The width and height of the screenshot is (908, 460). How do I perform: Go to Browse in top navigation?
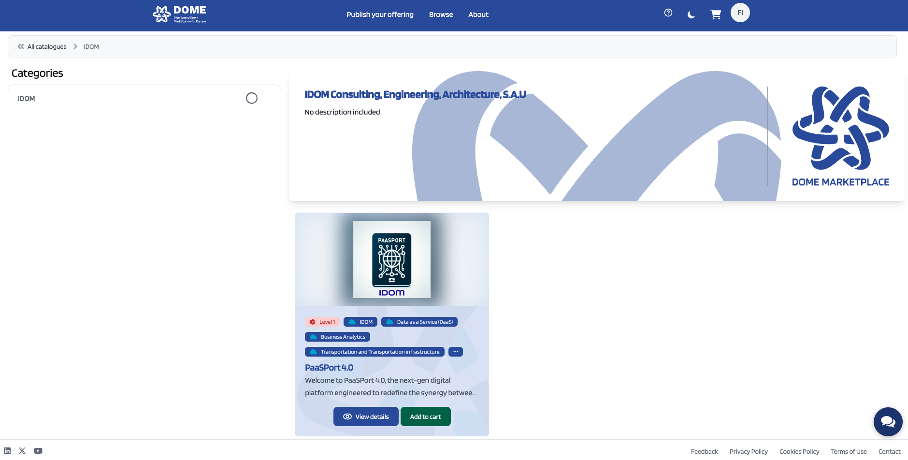click(441, 14)
